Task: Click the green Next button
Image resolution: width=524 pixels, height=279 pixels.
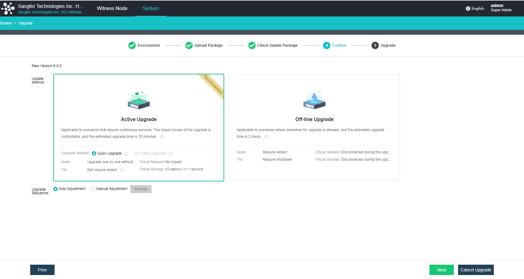Action: point(441,270)
